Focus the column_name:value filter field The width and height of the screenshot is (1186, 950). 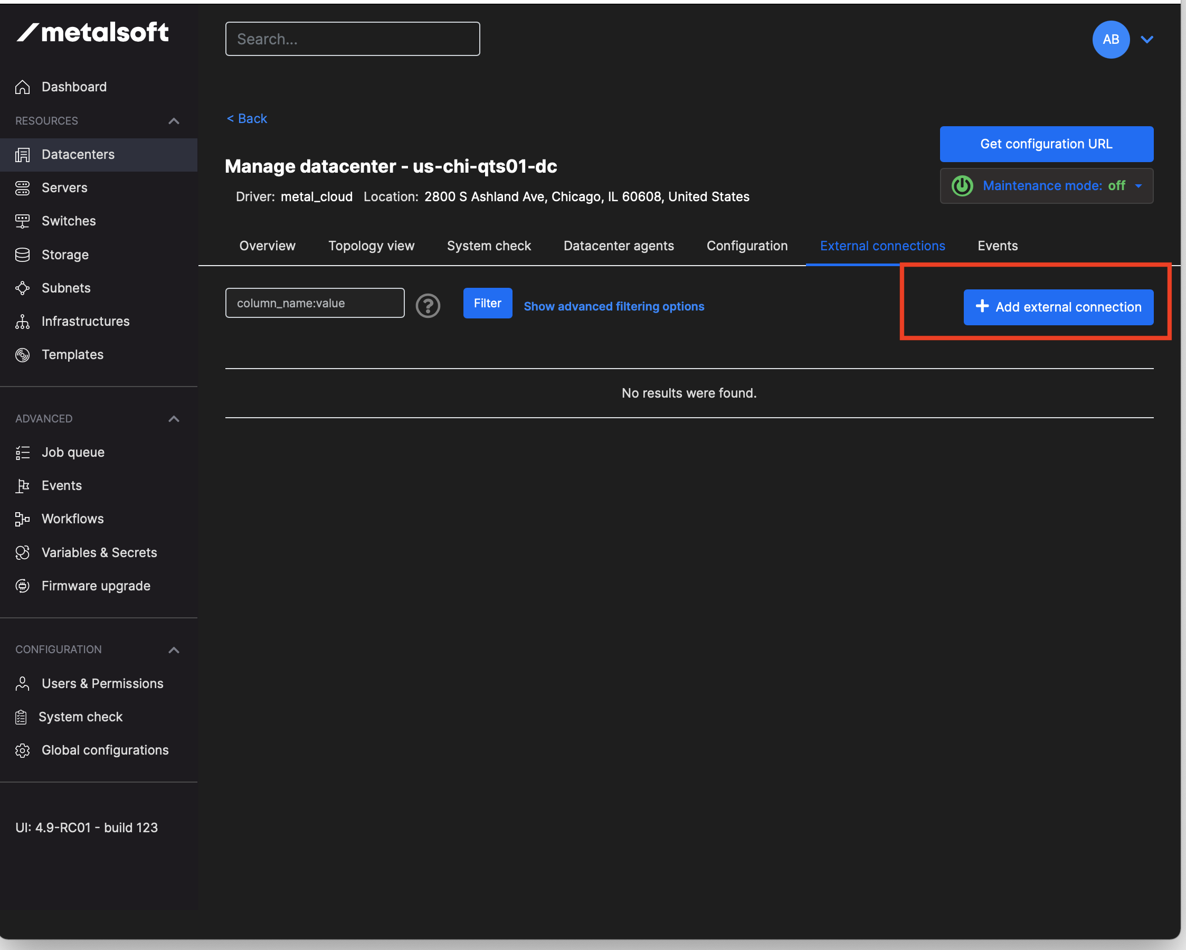[315, 303]
